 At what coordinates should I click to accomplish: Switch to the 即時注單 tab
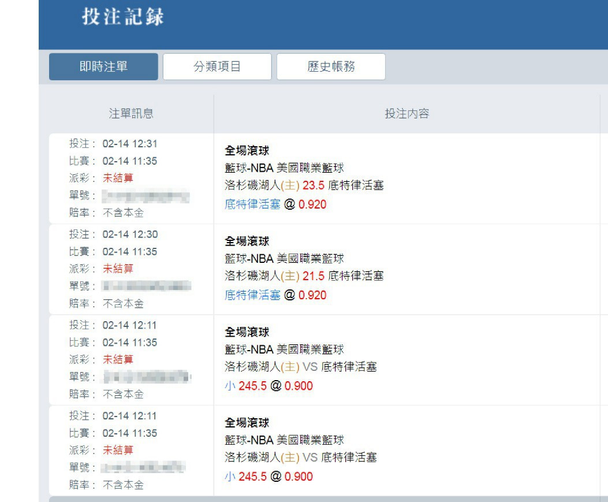[103, 67]
